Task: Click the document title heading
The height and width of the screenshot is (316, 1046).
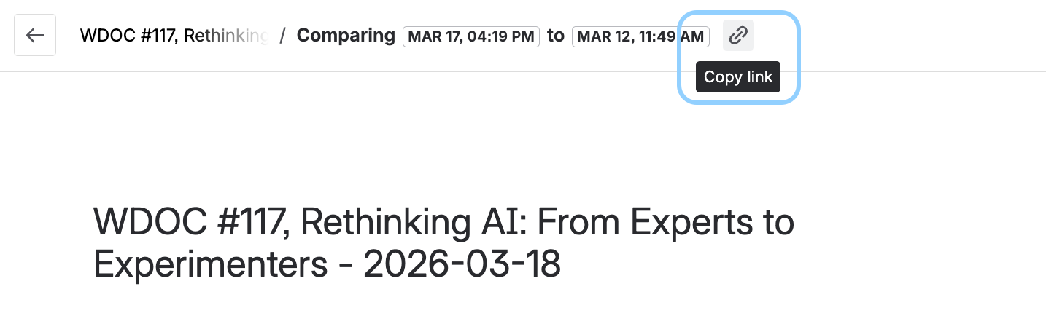Action: click(x=443, y=244)
